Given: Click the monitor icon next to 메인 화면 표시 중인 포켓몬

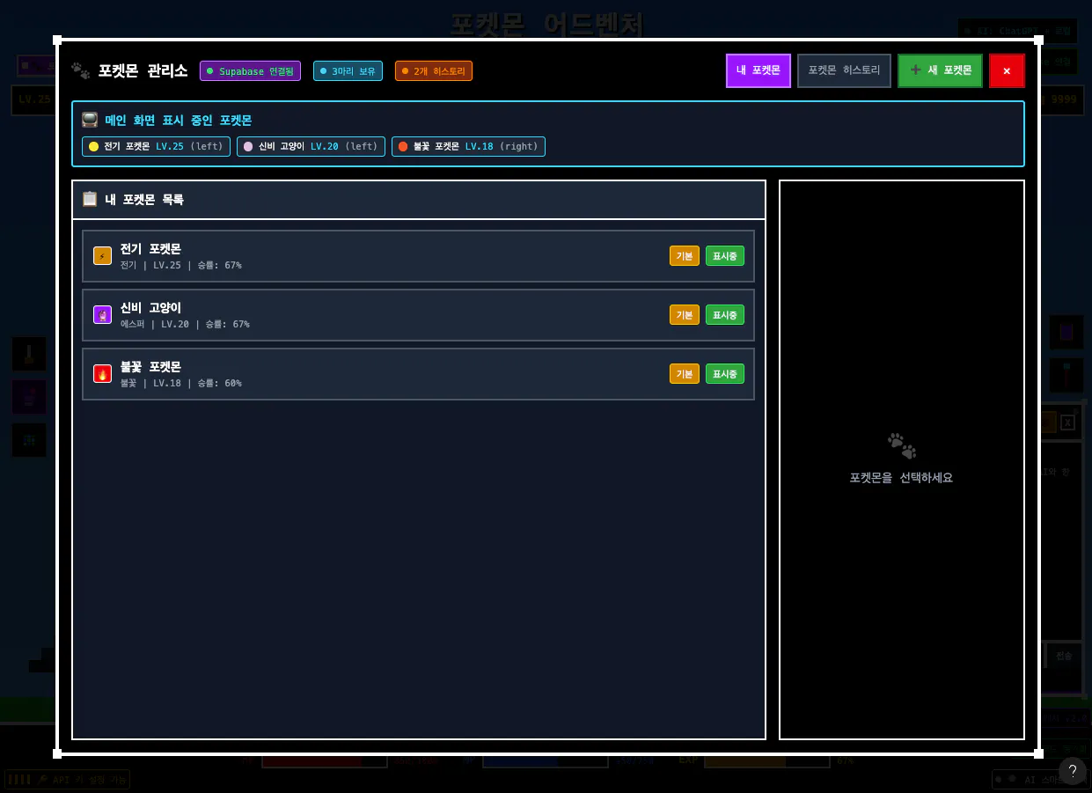Looking at the screenshot, I should (90, 120).
